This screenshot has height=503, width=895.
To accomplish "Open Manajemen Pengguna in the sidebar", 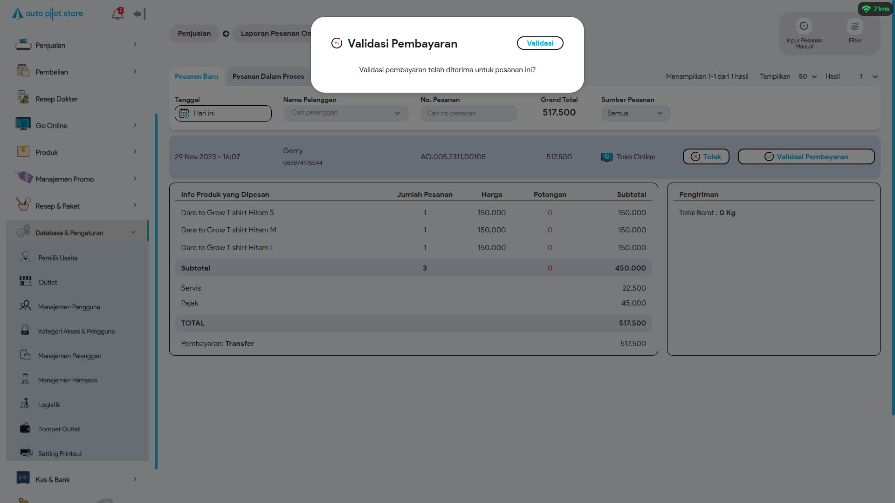I will tap(69, 307).
